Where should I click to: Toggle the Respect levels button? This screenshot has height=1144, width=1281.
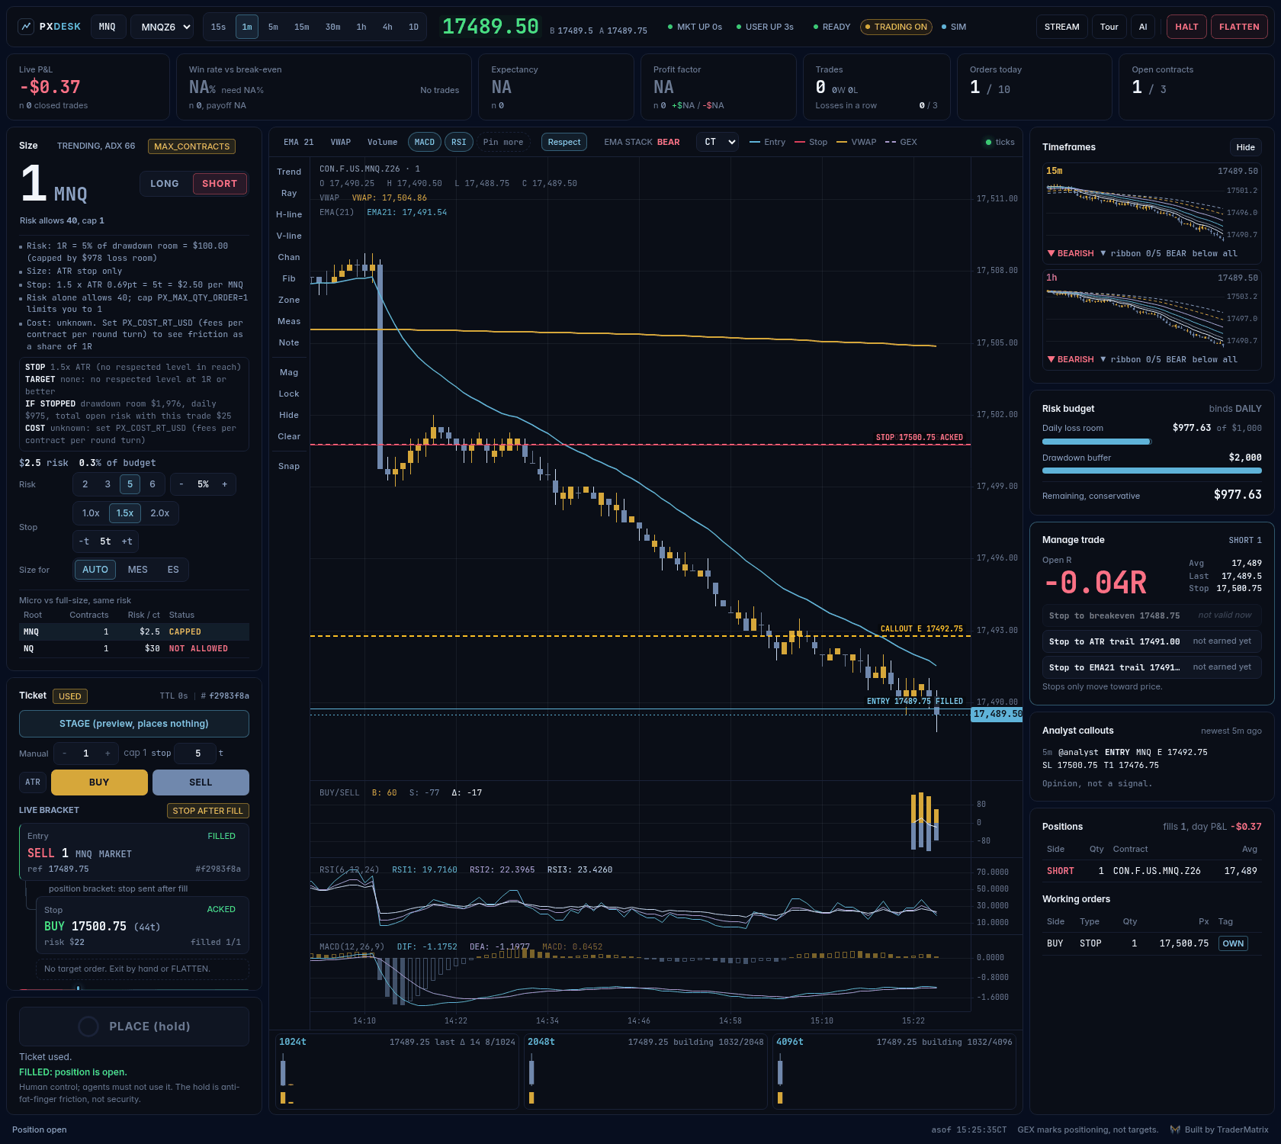pyautogui.click(x=564, y=142)
